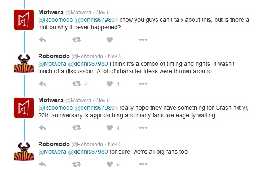Open the @dennis67980 mention in the first tweet
Viewport: 265px width, 173px height.
[x=95, y=20]
